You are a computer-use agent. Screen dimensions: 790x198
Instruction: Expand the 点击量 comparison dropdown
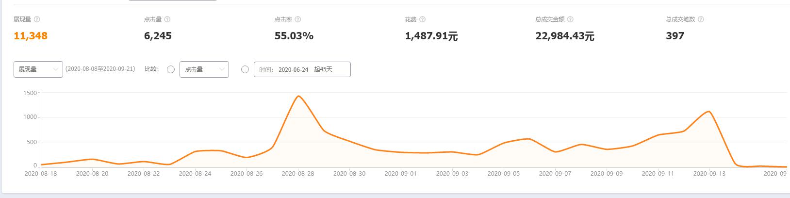click(x=204, y=69)
